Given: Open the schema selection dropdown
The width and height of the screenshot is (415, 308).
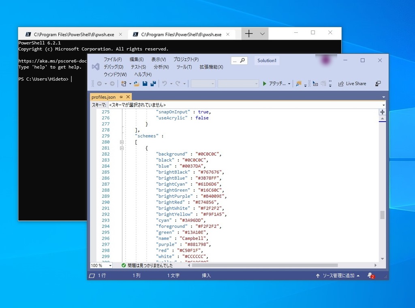Looking at the screenshot, I should point(383,105).
